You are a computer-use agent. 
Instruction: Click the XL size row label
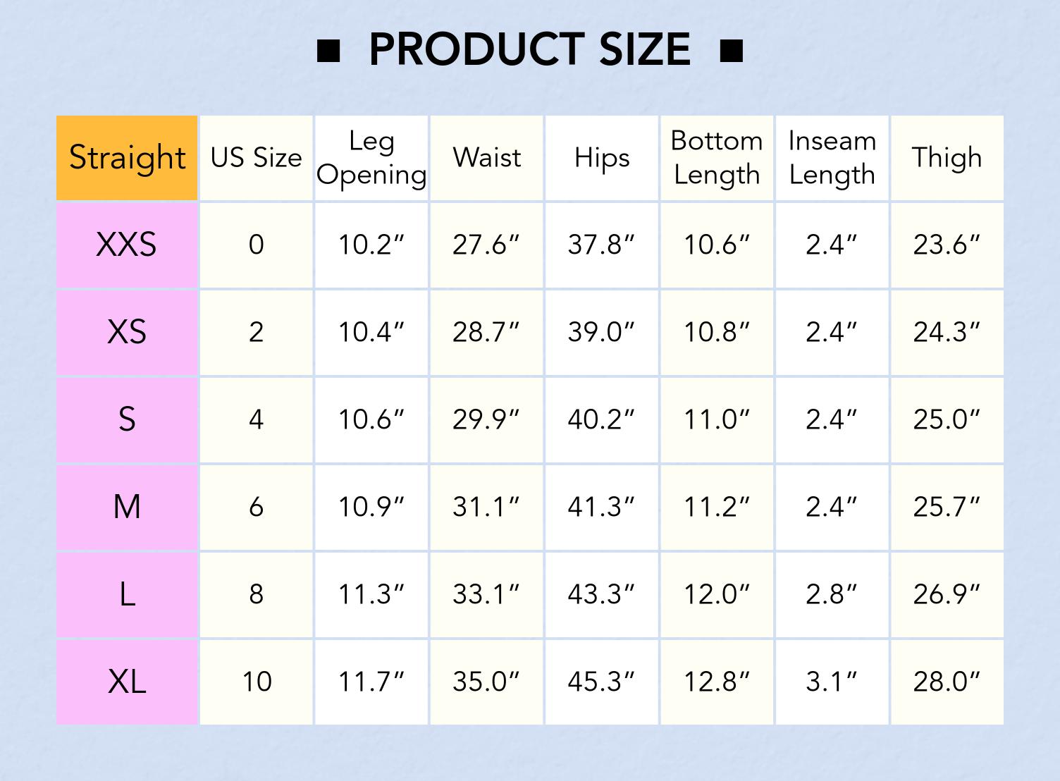click(127, 682)
